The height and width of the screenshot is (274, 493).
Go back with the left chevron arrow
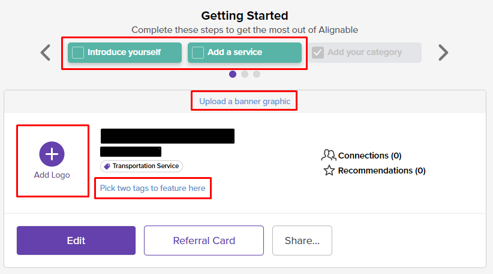pos(46,53)
